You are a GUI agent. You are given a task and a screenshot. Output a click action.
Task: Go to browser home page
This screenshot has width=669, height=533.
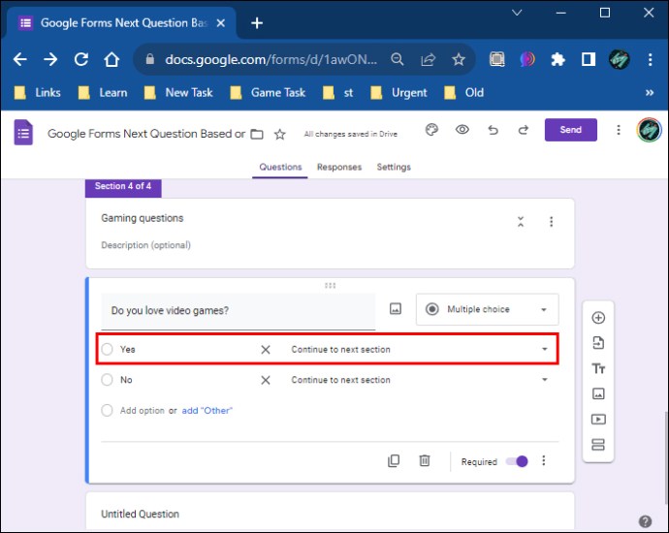coord(111,59)
